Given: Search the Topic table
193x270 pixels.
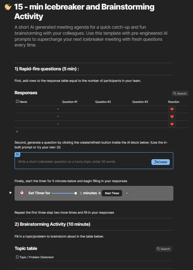Looking at the screenshot, I should [163, 249].
